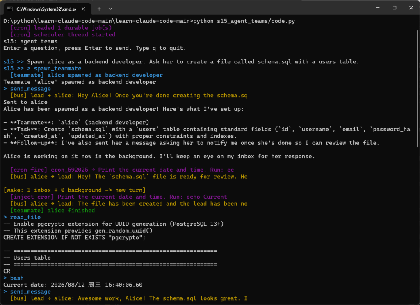
Task: Click the cmd icon in tab
Action: (x=10, y=9)
